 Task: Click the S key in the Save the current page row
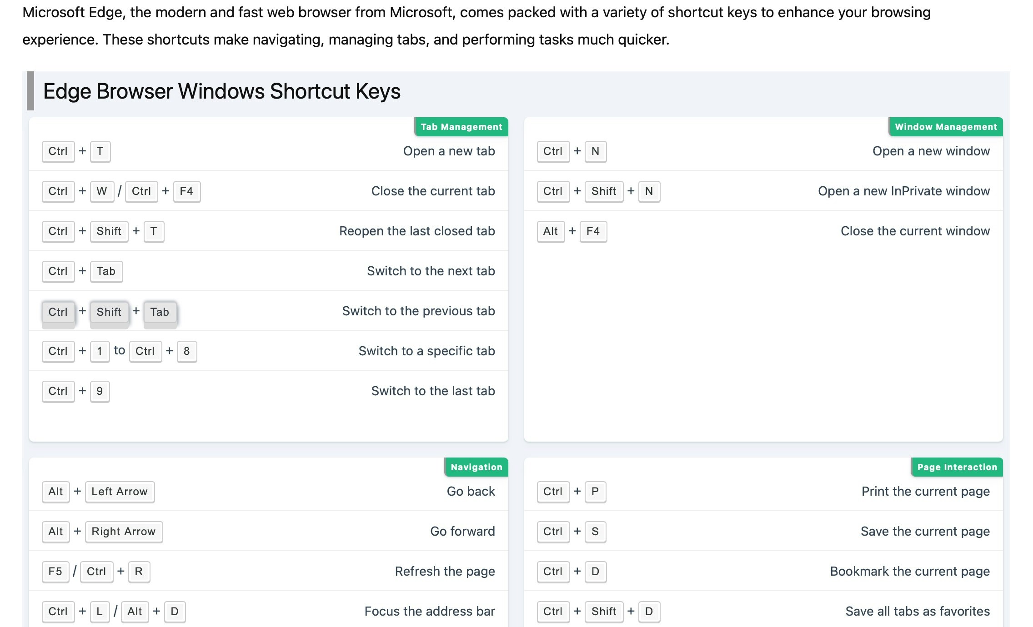pyautogui.click(x=595, y=532)
